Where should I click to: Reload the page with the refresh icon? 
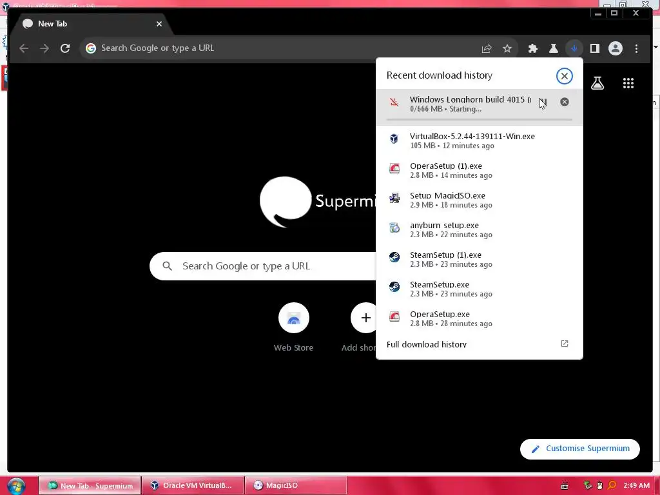pyautogui.click(x=65, y=48)
